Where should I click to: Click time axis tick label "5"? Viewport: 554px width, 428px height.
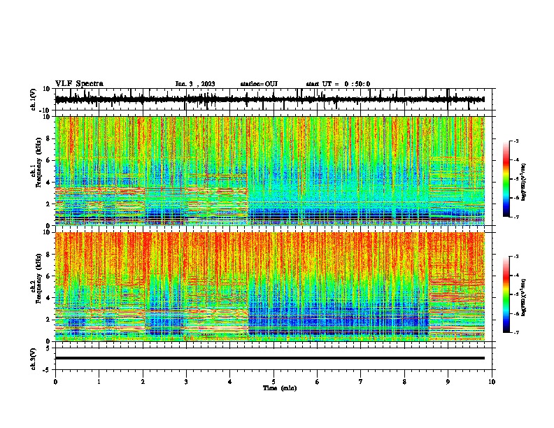[x=274, y=382]
